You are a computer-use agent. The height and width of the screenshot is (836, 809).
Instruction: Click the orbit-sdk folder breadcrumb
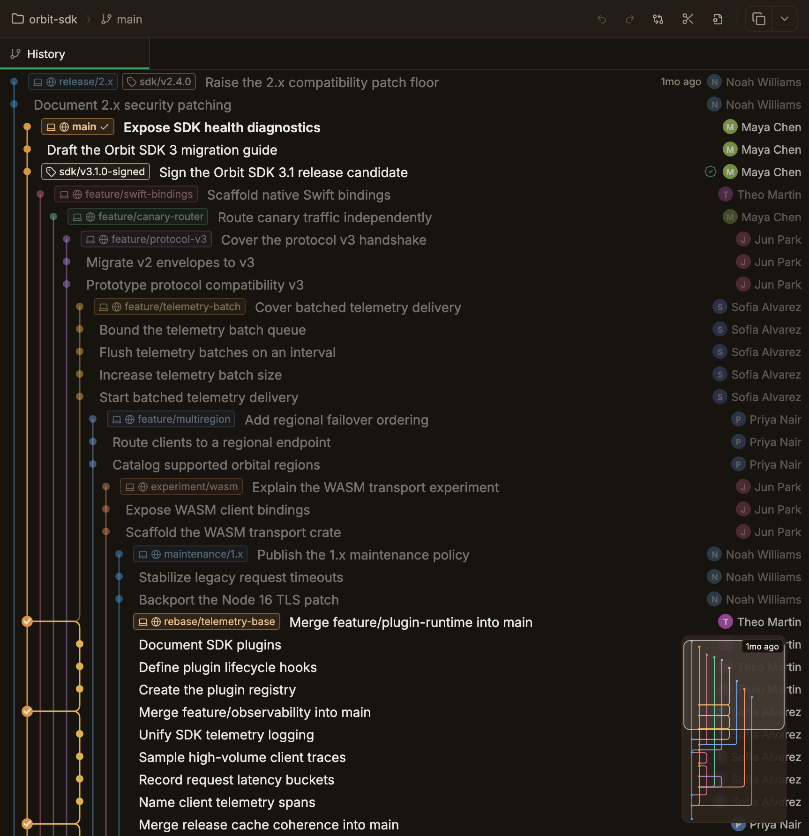[45, 19]
